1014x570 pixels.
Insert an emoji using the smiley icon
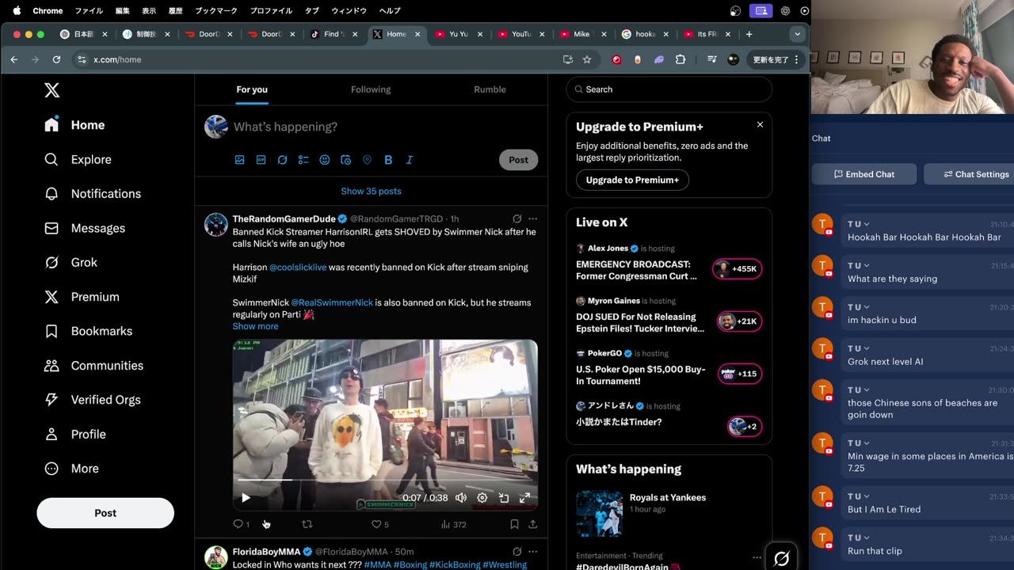click(325, 160)
